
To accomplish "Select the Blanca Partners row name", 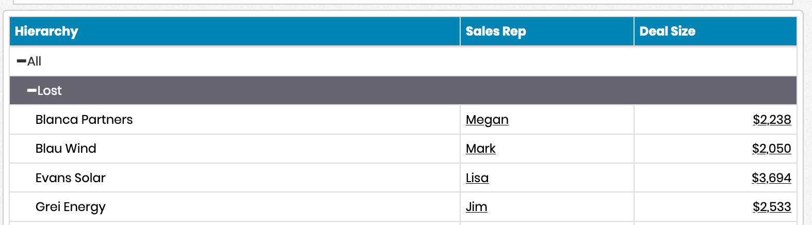I will coord(84,120).
